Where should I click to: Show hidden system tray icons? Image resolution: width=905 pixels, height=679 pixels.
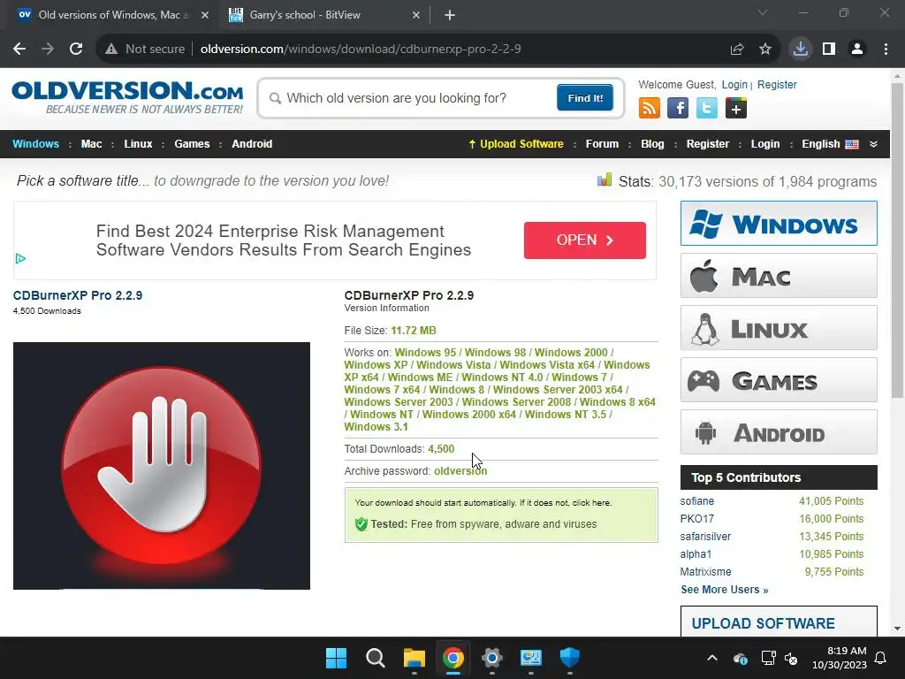point(712,658)
